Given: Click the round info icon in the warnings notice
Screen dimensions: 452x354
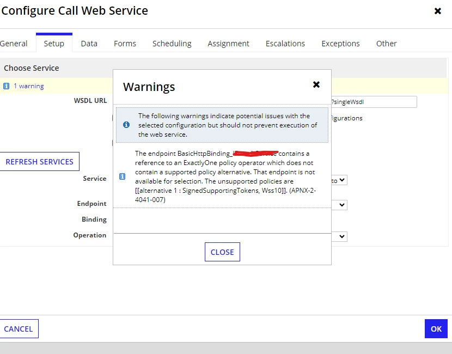Looking at the screenshot, I should pos(126,125).
